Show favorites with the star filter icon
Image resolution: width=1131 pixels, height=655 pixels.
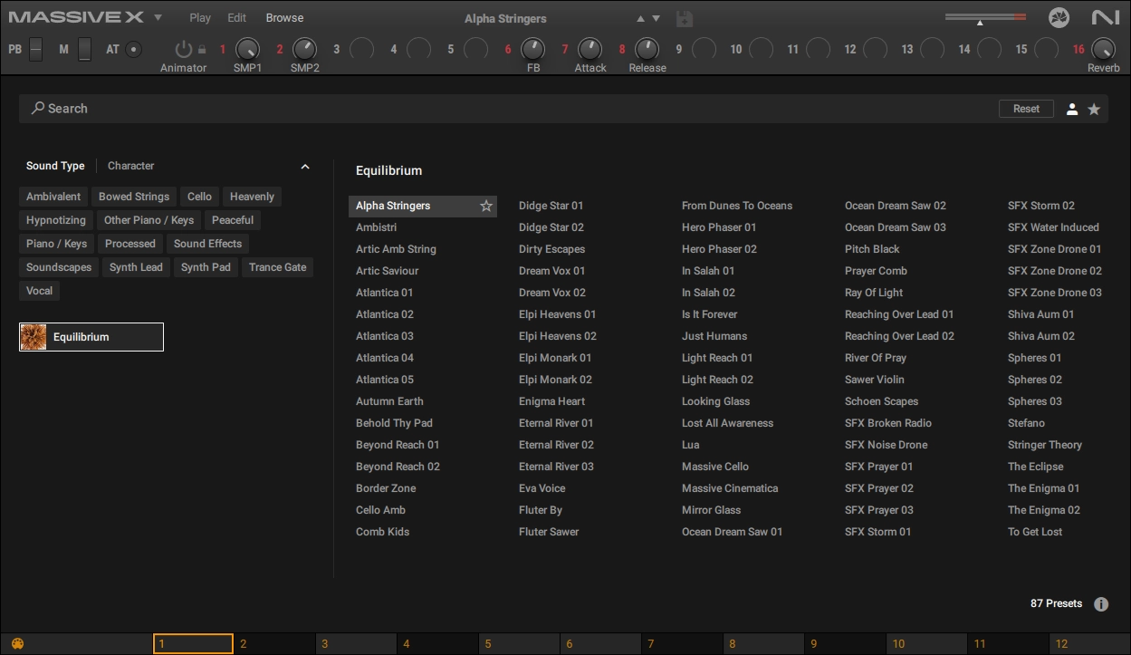coord(1094,109)
